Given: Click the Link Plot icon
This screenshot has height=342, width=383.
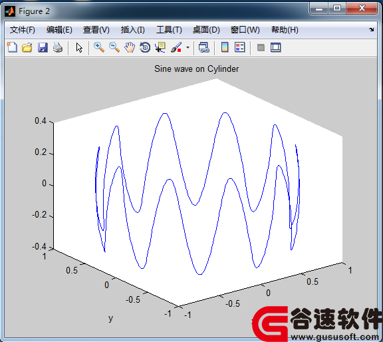Looking at the screenshot, I should tap(203, 47).
